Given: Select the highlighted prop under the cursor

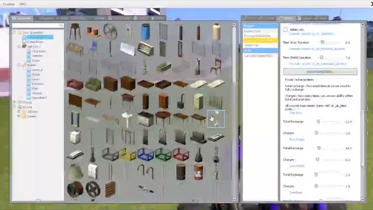Looking at the screenshot, I should pos(216,119).
